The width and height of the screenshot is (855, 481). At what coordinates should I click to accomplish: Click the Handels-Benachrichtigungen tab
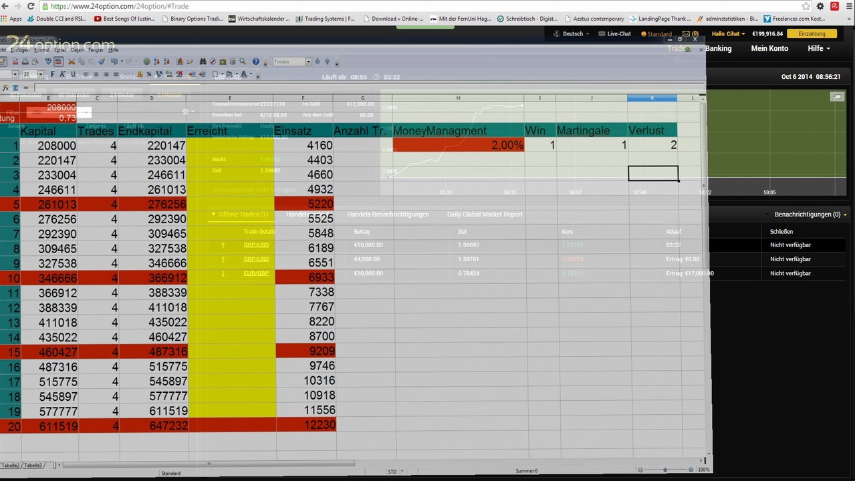pos(388,214)
